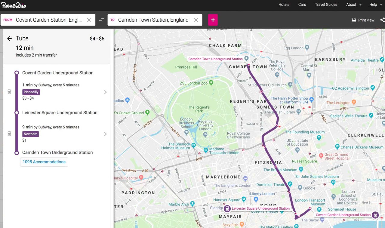The height and width of the screenshot is (228, 385).
Task: Click the destination input field Camden Town Station
Action: (x=155, y=20)
